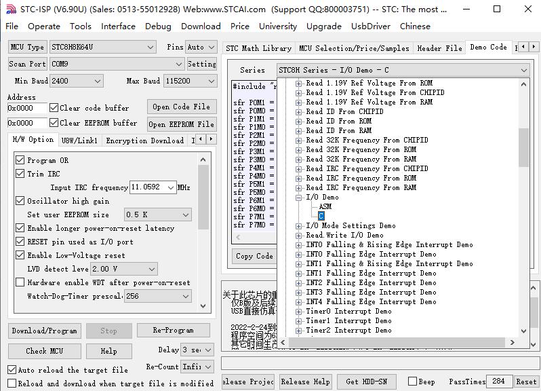Open the Tools menu
541x391 pixels.
click(81, 26)
